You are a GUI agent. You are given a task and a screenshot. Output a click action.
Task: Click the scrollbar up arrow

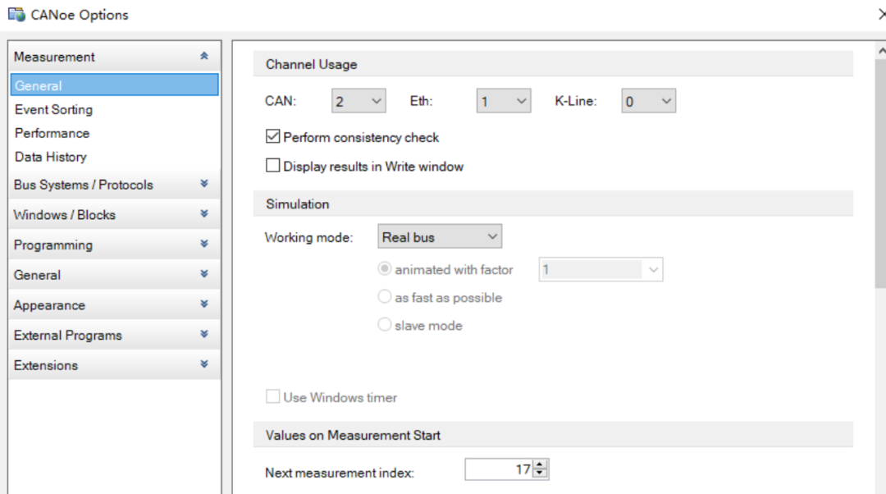[881, 51]
